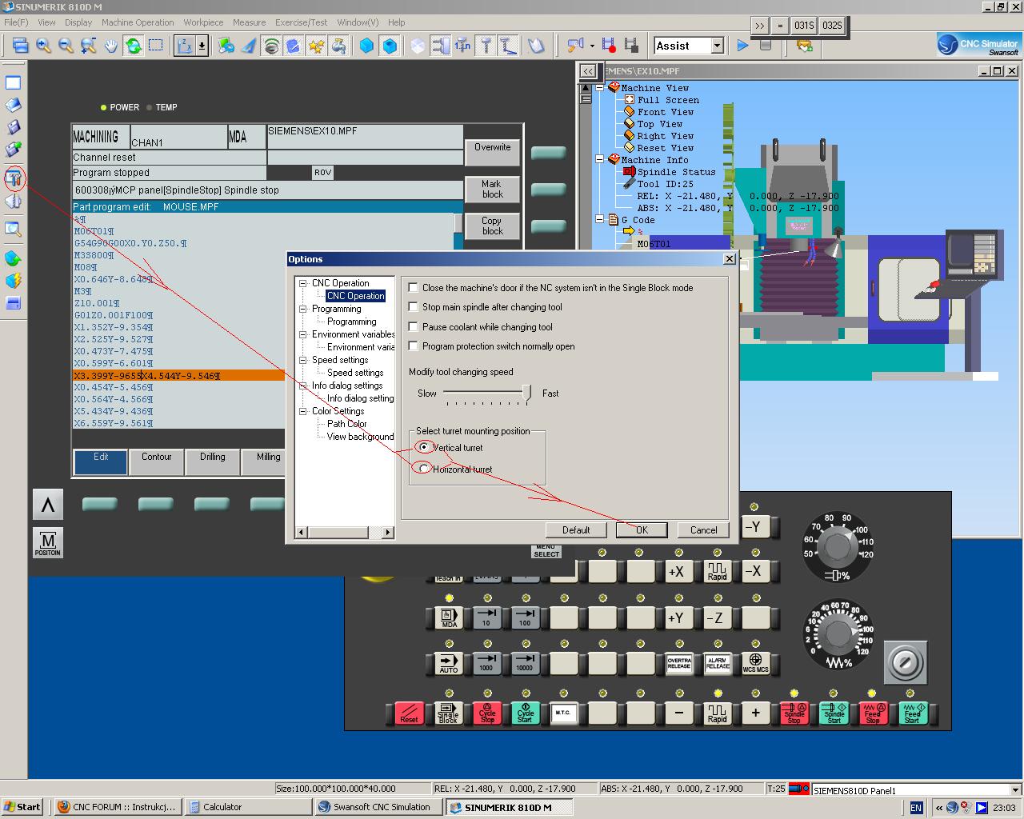1024x819 pixels.
Task: Click the tool management icon in left sidebar
Action: 13,178
